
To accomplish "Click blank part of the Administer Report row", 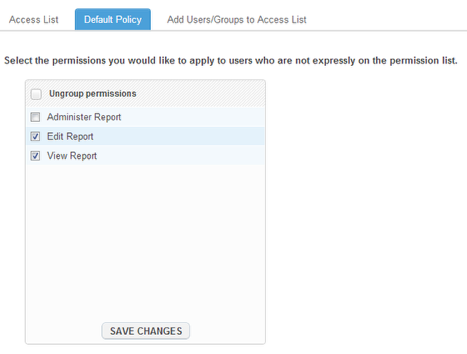I will click(x=192, y=117).
